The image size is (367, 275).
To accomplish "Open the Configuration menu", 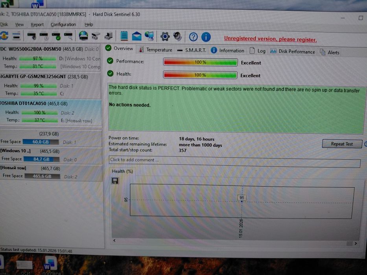I will tap(63, 24).
